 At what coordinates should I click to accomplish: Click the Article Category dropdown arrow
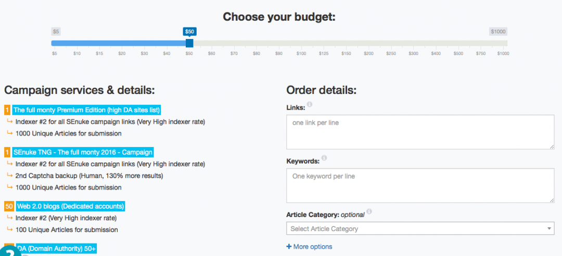550,229
